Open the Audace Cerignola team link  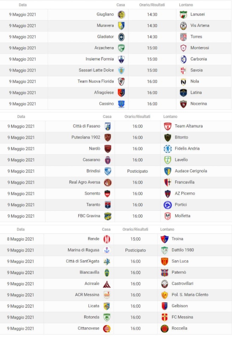[x=191, y=171]
